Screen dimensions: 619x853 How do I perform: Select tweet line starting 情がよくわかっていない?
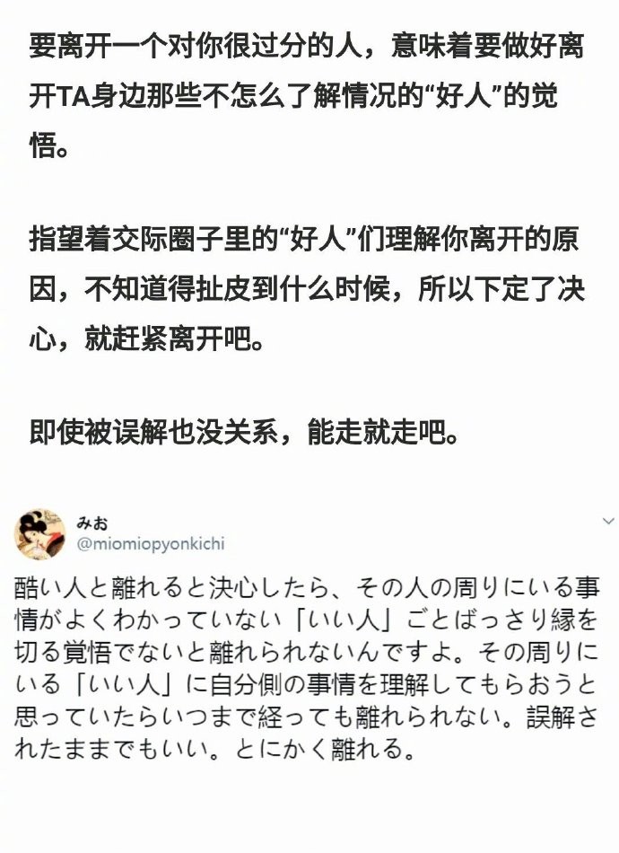pos(306,620)
